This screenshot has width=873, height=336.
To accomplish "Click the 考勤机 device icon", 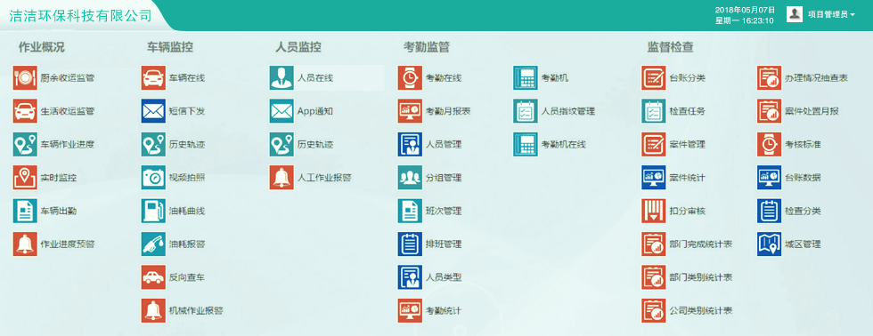I will 526,77.
